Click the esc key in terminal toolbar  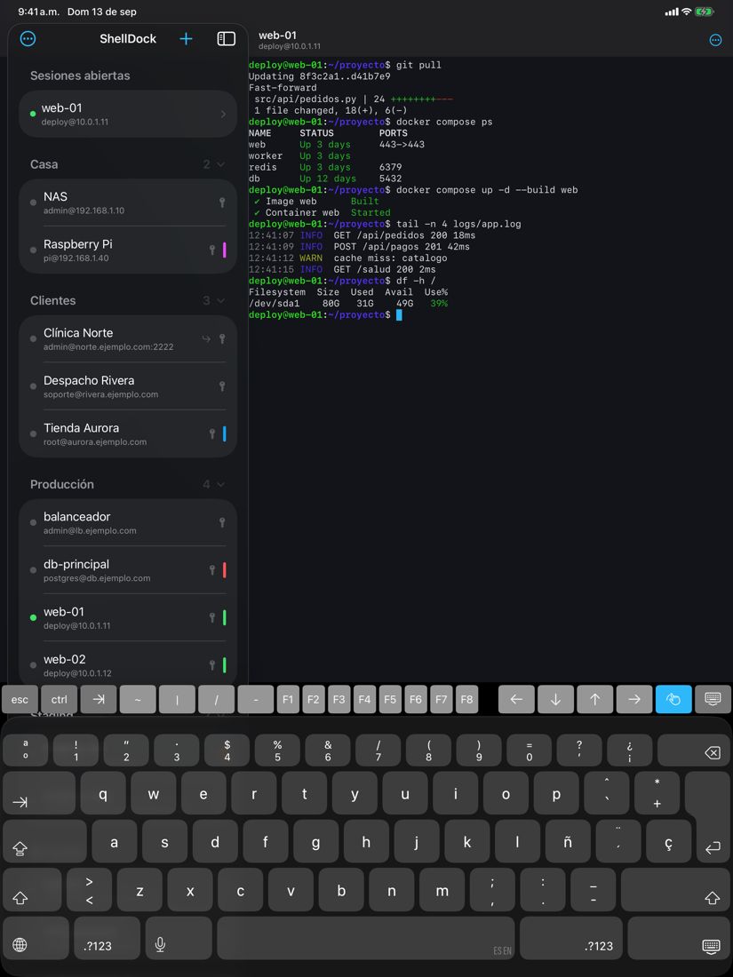tap(20, 699)
